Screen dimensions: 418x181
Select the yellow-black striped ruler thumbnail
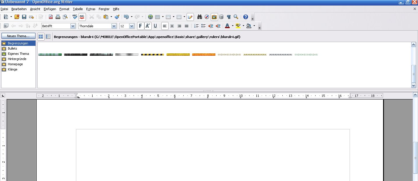153,55
